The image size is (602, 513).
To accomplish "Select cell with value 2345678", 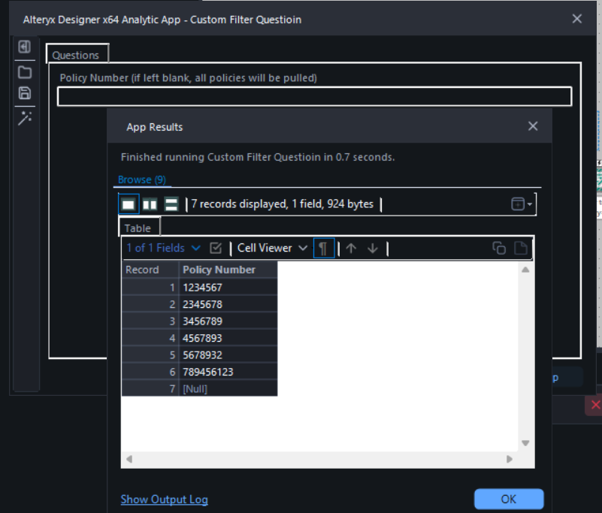I will pos(228,304).
